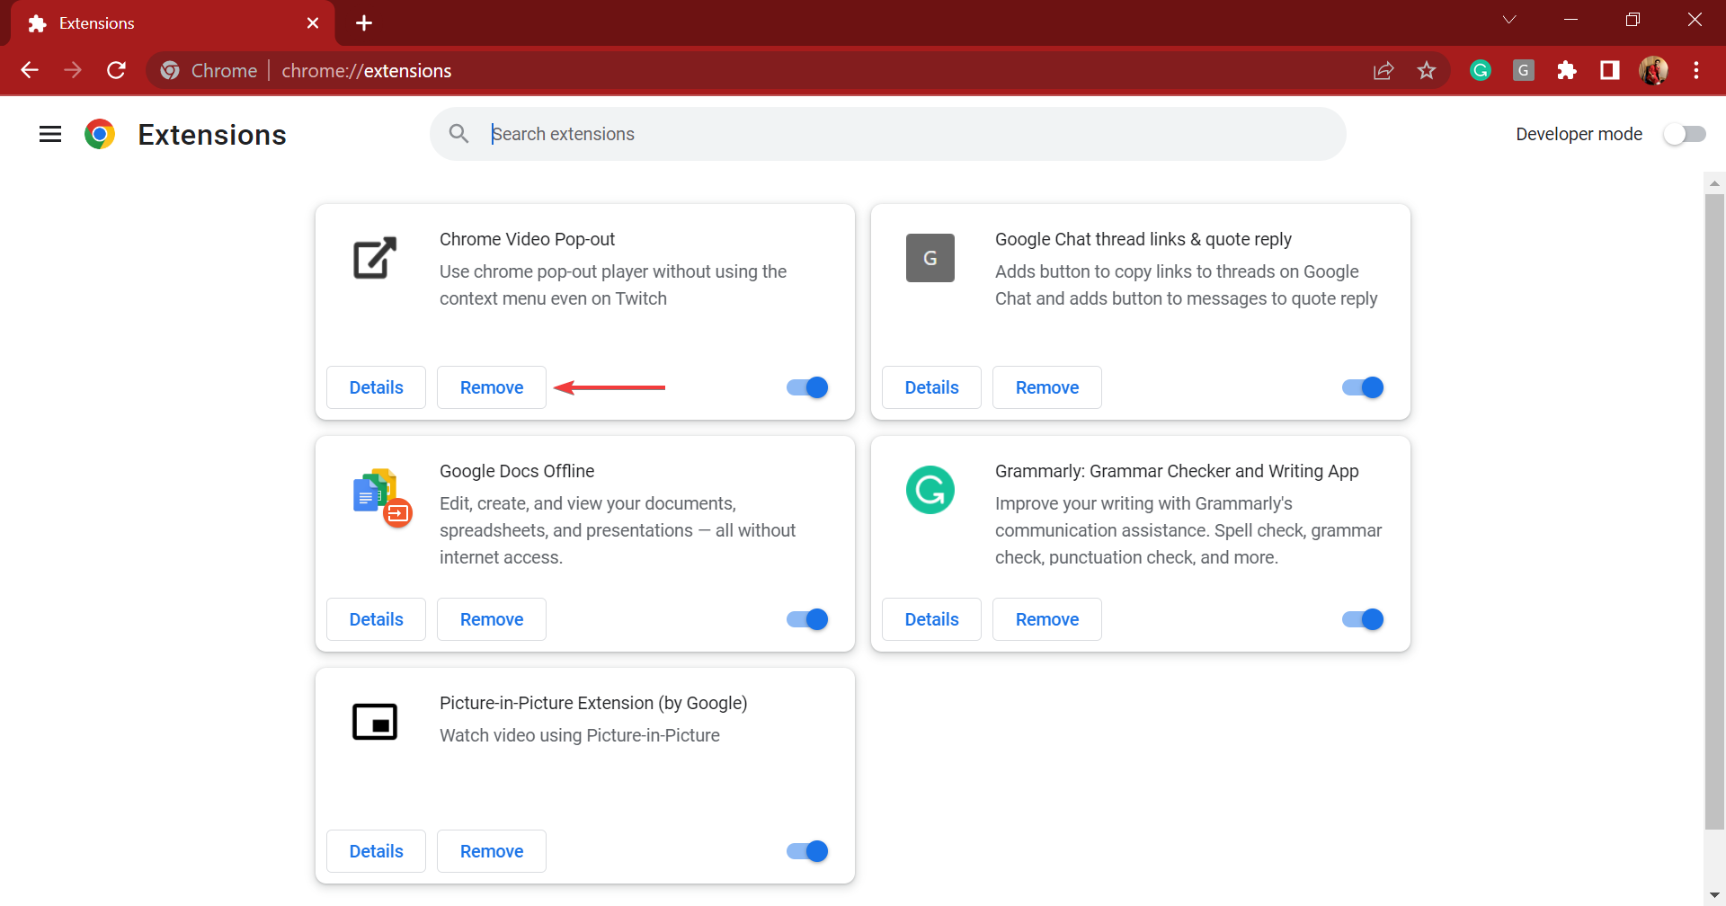Share this page using the share icon
This screenshot has height=906, width=1726.
(x=1383, y=70)
